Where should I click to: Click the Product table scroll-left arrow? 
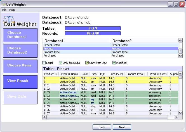pyautogui.click(x=44, y=117)
